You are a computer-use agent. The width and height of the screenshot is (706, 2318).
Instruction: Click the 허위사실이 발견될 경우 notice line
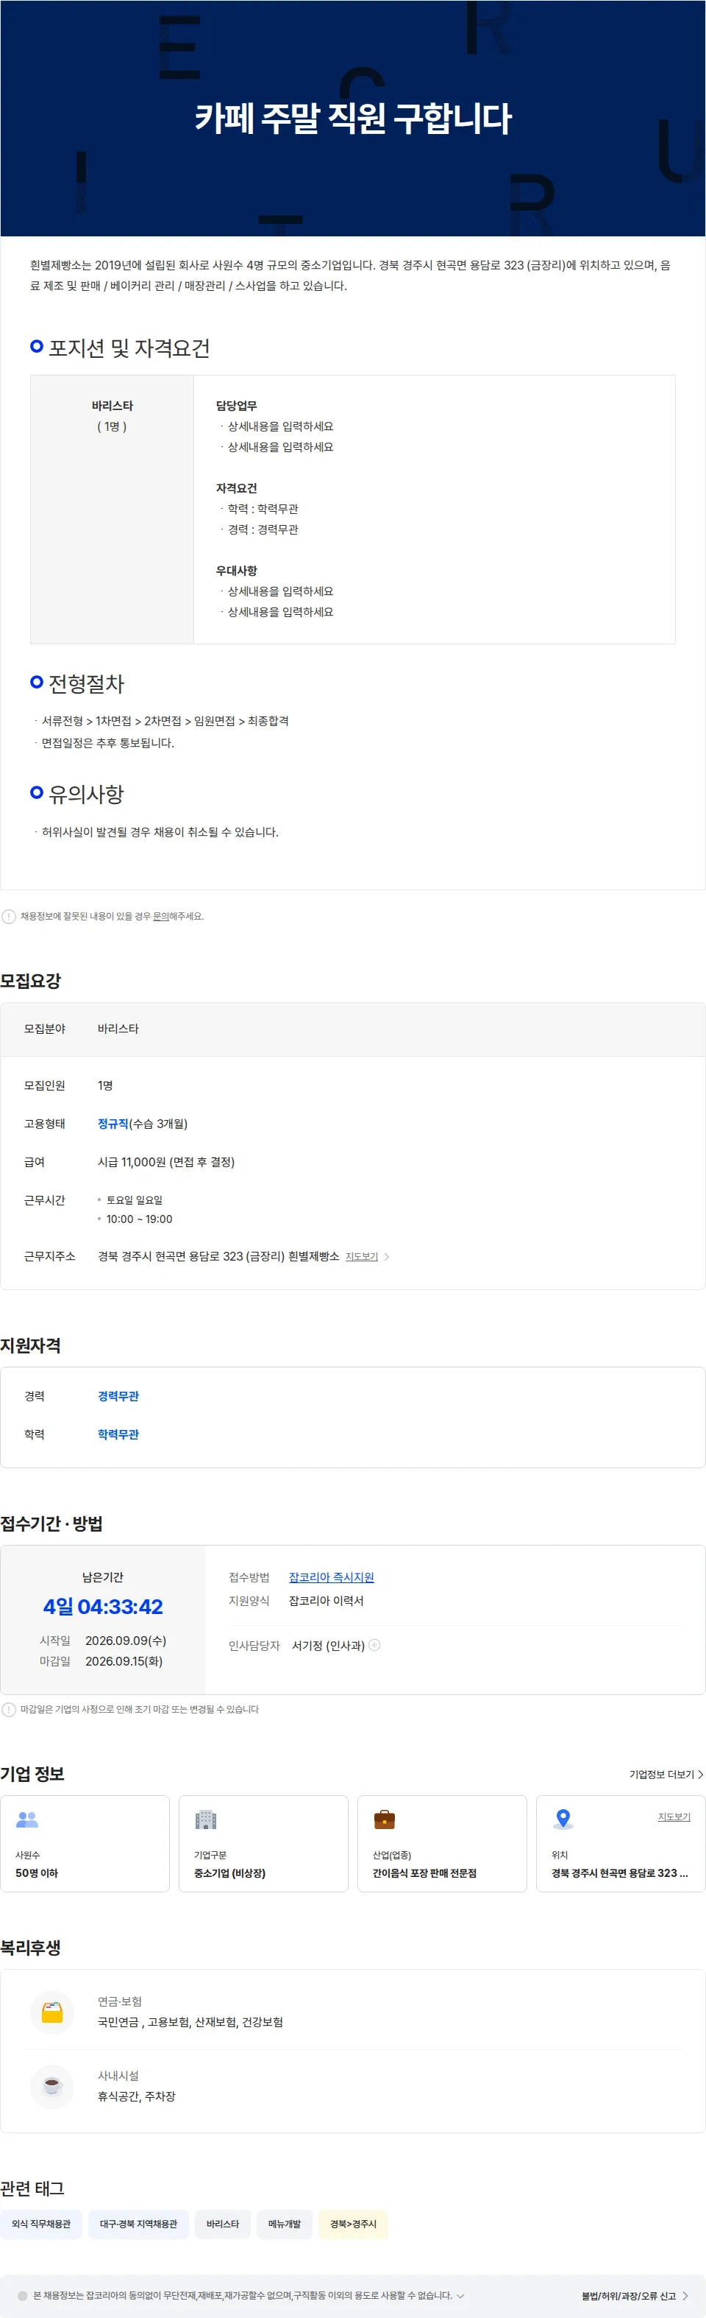[x=160, y=832]
